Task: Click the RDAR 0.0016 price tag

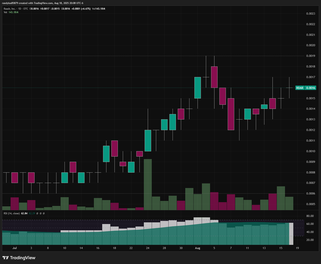Action: click(306, 88)
